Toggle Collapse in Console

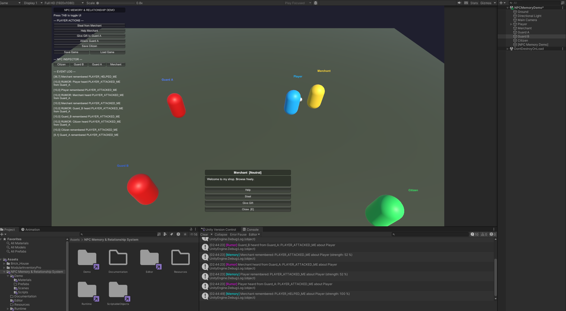point(221,234)
